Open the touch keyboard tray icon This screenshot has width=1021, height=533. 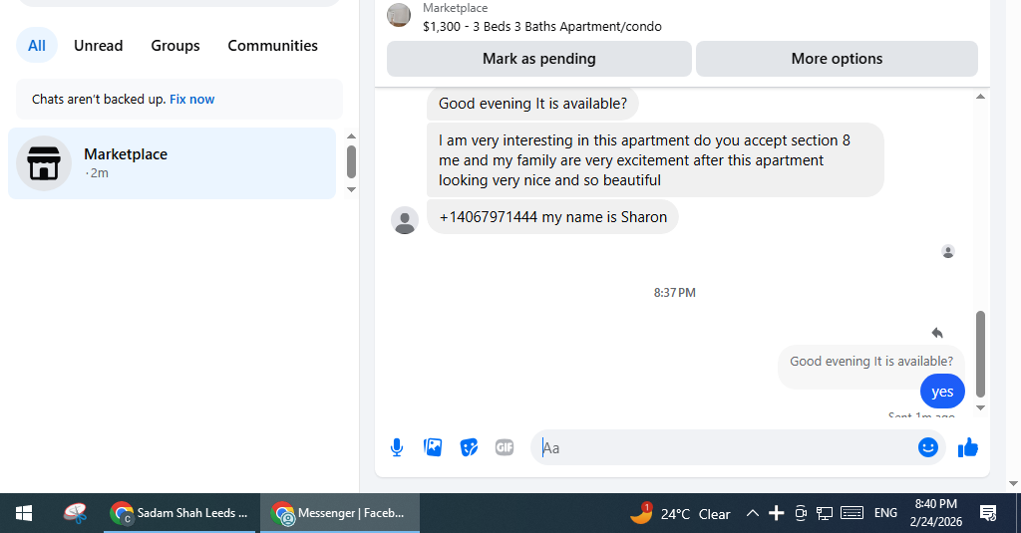[851, 513]
